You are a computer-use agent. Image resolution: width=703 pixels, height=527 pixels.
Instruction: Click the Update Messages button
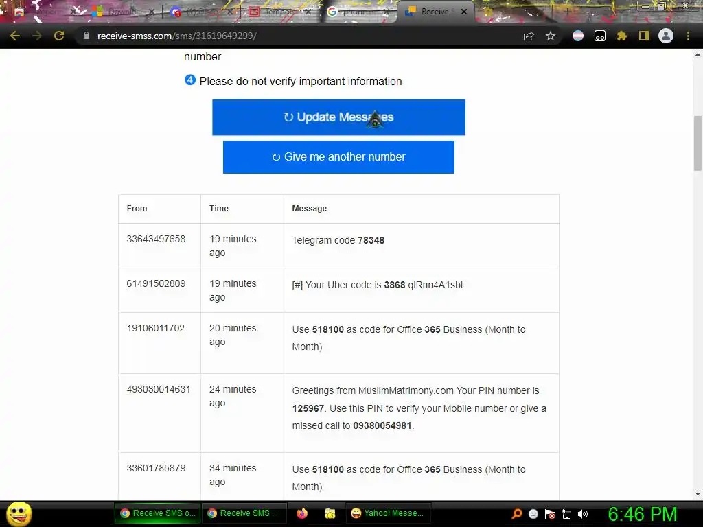(338, 117)
